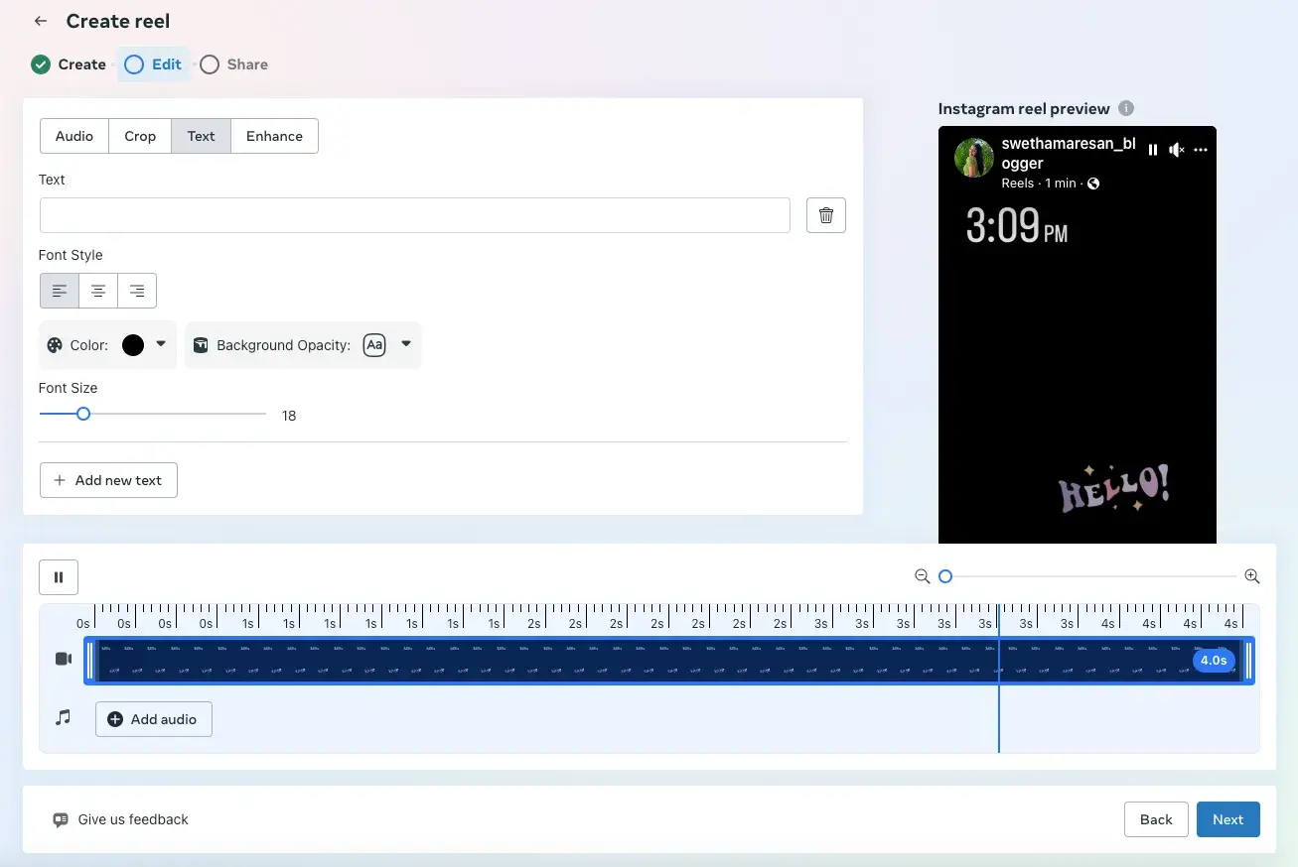The width and height of the screenshot is (1298, 867).
Task: Align text center
Action: (x=98, y=291)
